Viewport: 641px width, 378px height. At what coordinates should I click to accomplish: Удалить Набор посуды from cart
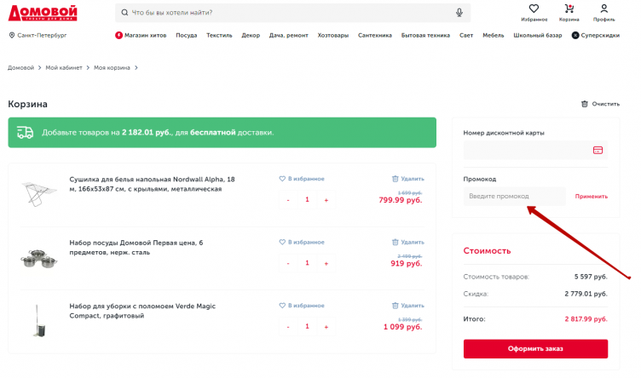(x=408, y=242)
